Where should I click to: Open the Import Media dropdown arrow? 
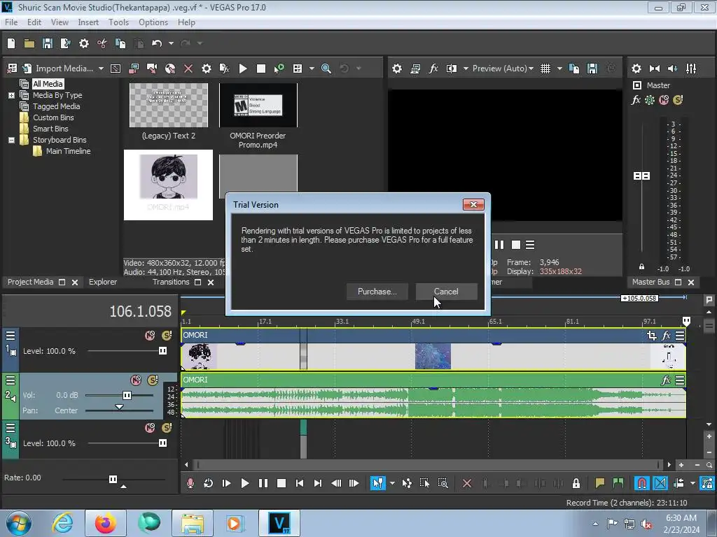coord(101,69)
